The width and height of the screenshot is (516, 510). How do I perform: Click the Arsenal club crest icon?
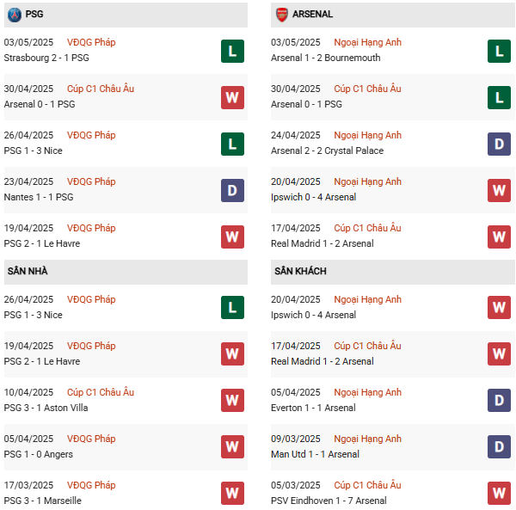point(282,15)
